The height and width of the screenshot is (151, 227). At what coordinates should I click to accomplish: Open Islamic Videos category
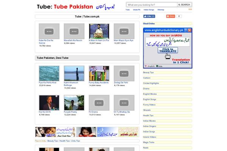[x=149, y=137]
